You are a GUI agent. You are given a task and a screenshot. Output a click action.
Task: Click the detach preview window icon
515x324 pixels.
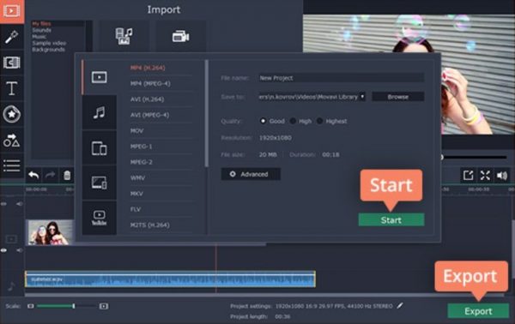click(x=469, y=176)
